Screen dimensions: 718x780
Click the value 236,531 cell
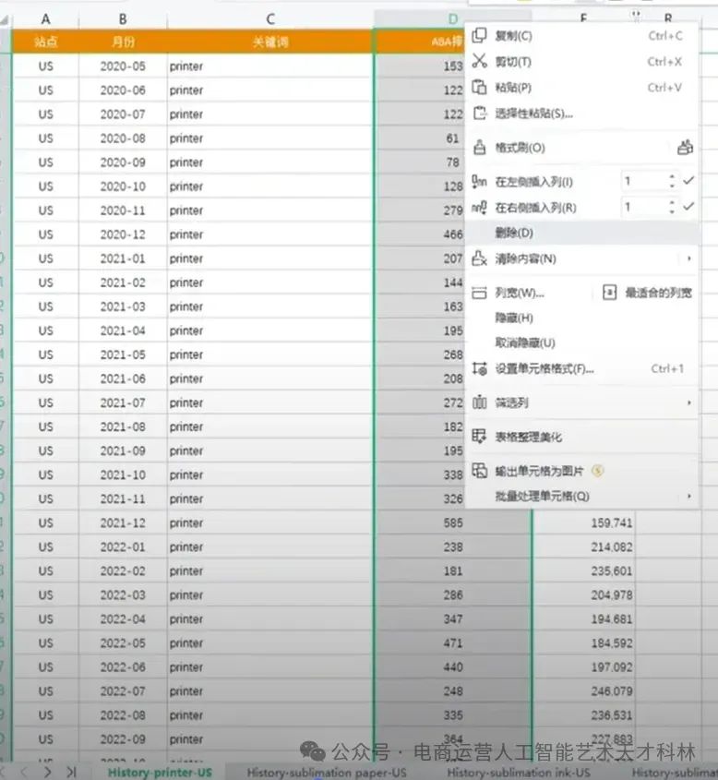tap(584, 714)
